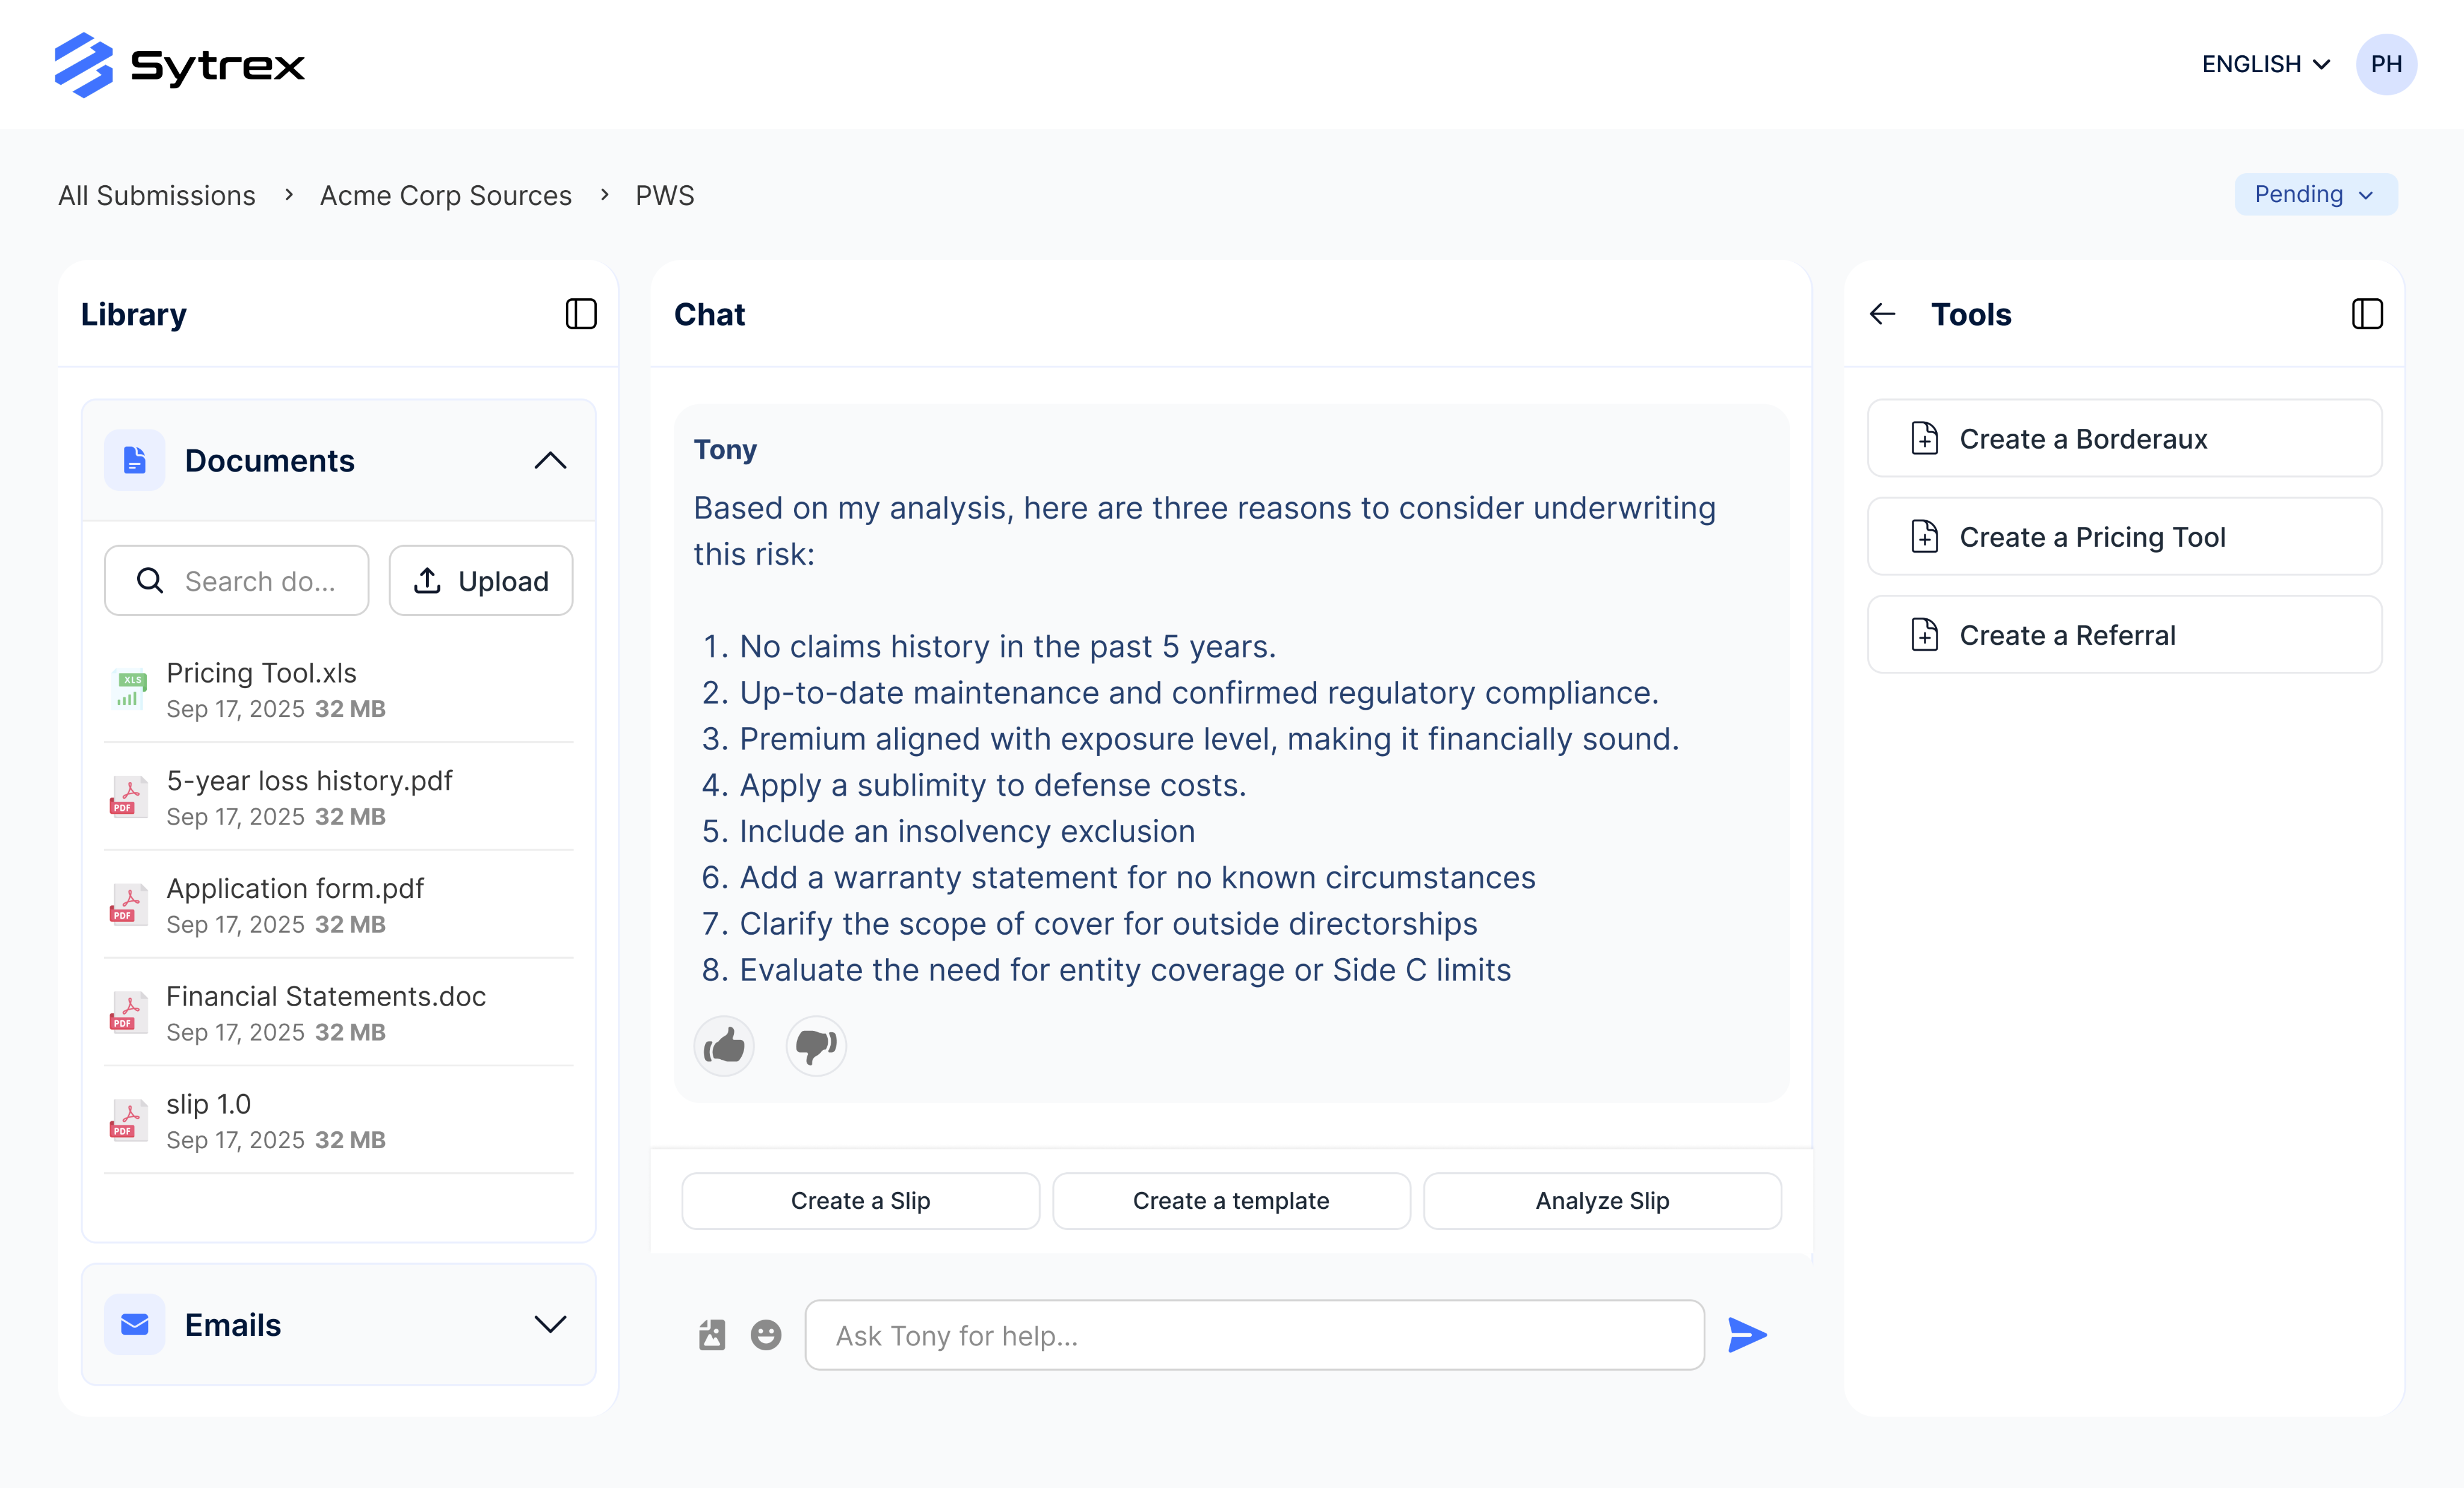Open the Pending status dropdown

point(2315,194)
